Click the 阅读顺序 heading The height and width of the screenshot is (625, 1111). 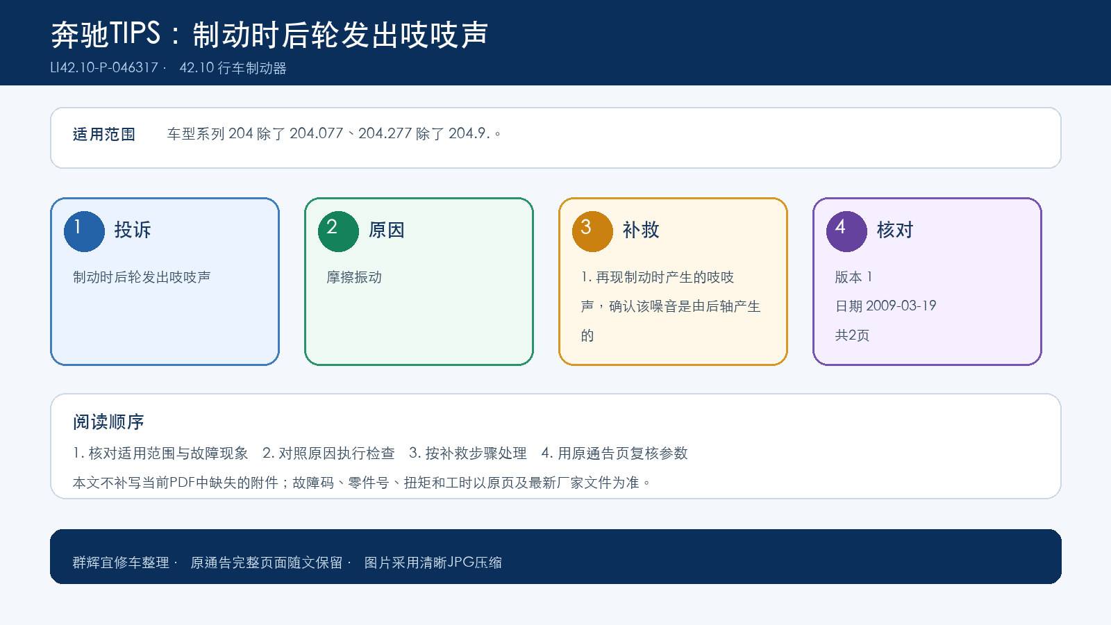[108, 422]
